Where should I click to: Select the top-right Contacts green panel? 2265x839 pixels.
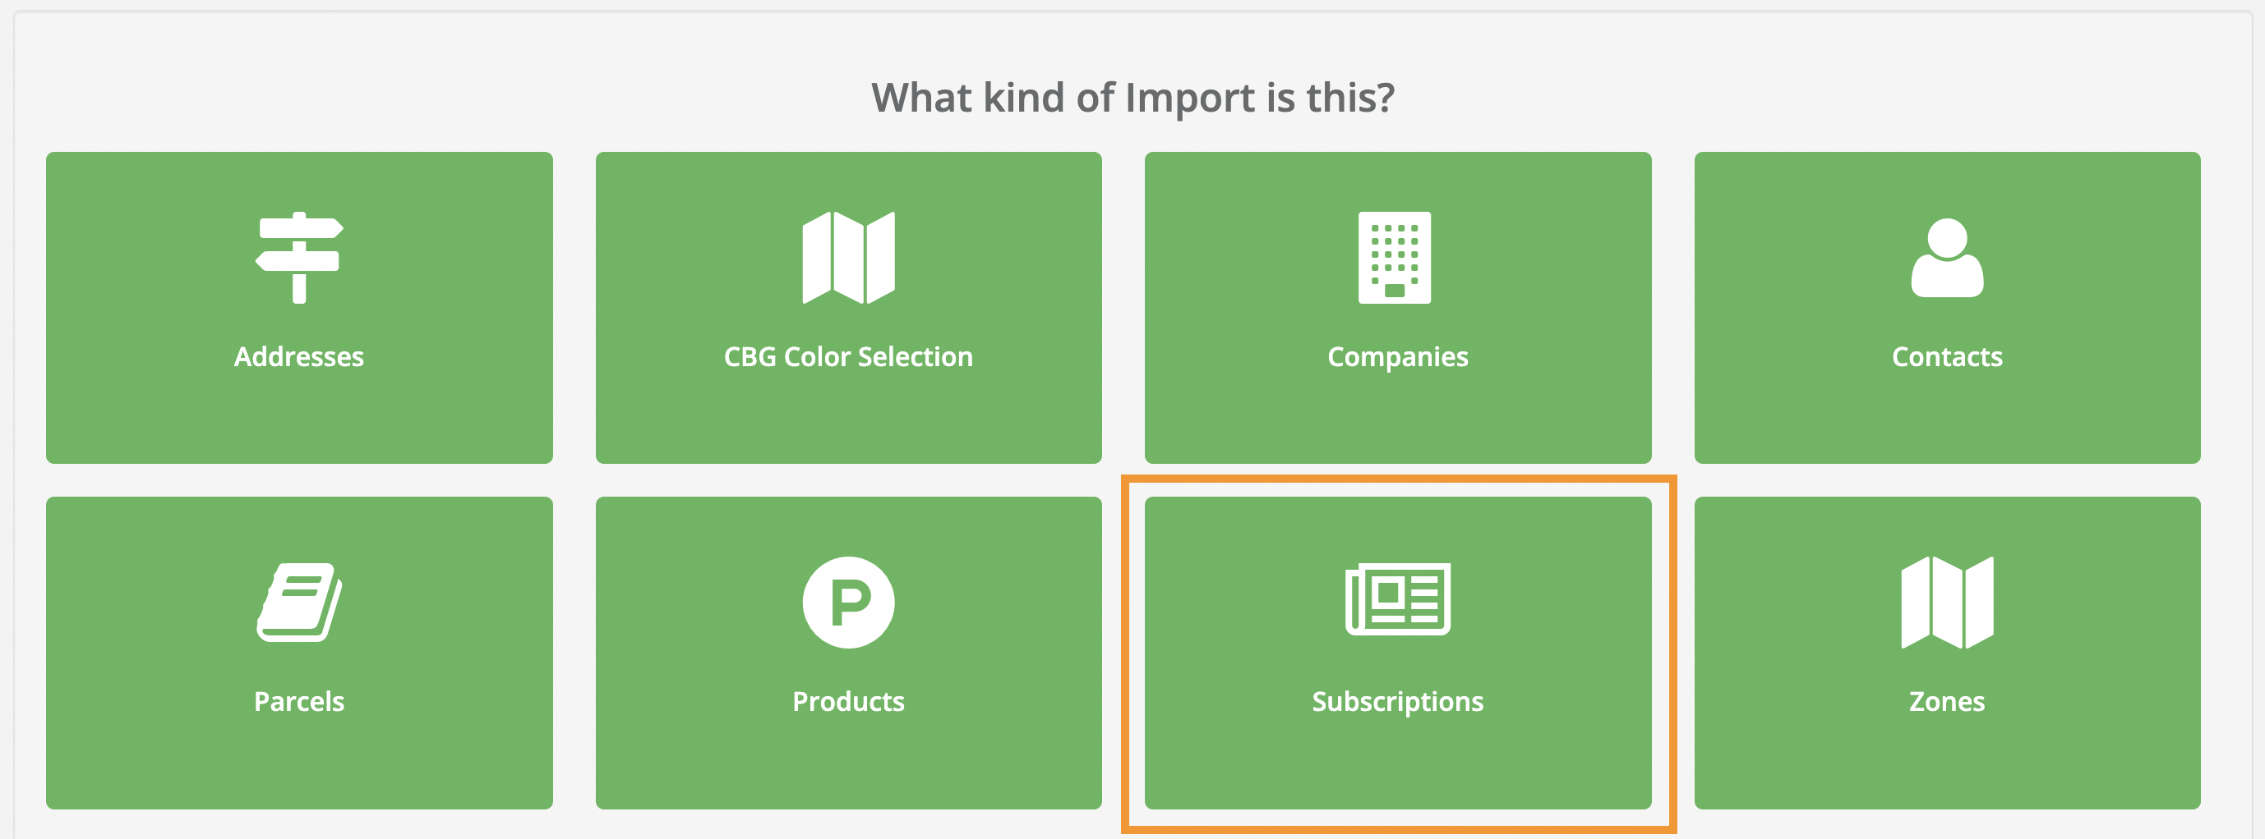coord(1946,308)
